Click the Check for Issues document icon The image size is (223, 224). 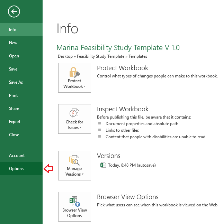pos(74,113)
